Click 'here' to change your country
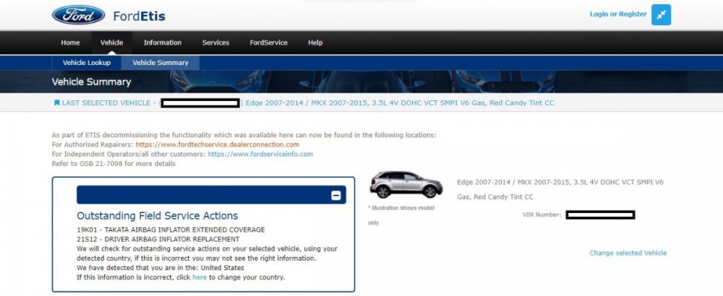The height and width of the screenshot is (296, 723). click(199, 277)
